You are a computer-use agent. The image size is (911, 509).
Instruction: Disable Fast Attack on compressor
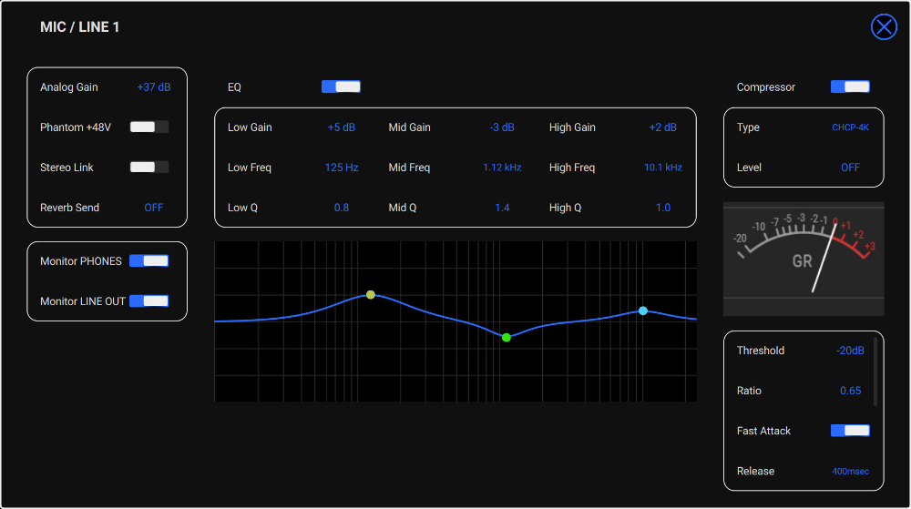pos(850,431)
